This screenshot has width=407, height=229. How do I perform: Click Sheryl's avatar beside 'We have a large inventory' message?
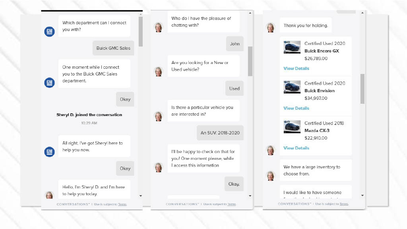point(271,176)
